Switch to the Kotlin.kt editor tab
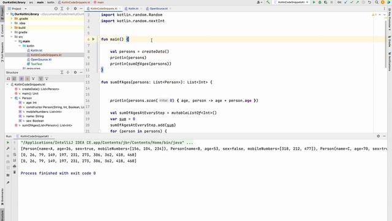This screenshot has width=392, height=221. pyautogui.click(x=134, y=9)
